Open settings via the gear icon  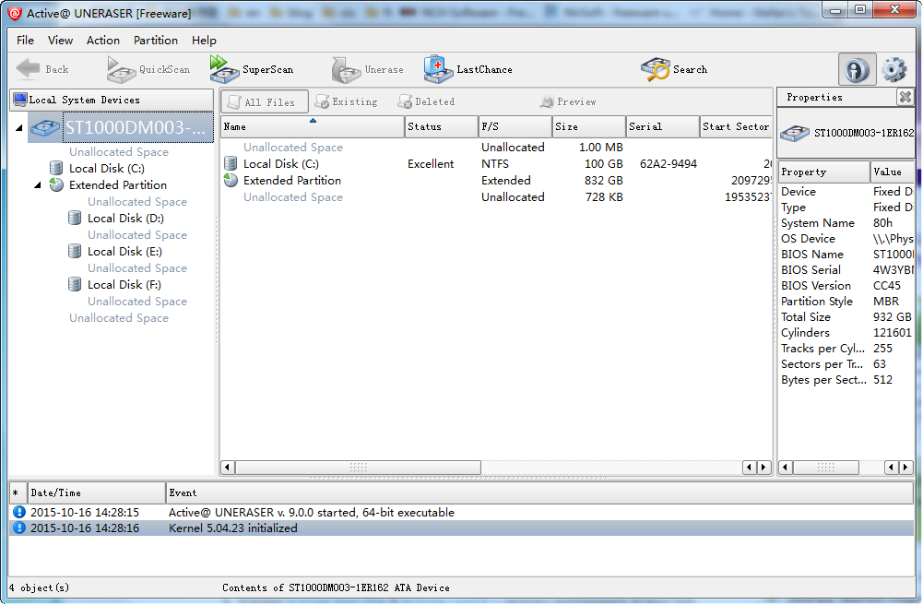tap(893, 70)
